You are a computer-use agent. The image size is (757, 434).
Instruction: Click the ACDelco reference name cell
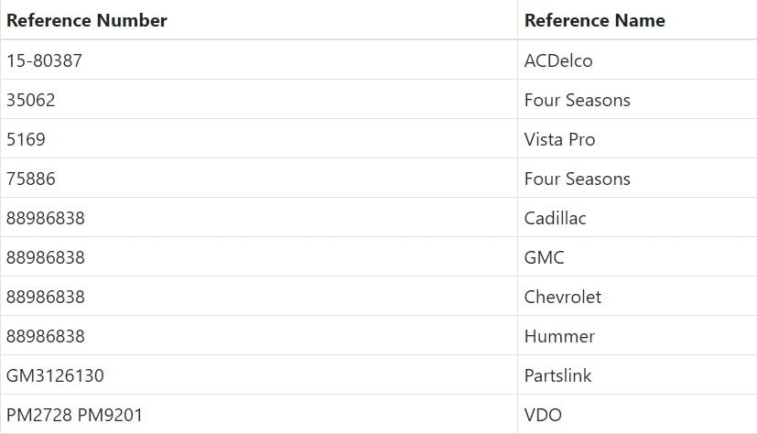coord(558,60)
